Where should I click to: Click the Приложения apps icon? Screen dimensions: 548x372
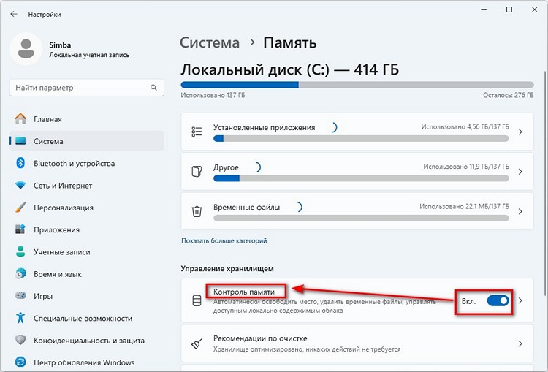point(20,229)
